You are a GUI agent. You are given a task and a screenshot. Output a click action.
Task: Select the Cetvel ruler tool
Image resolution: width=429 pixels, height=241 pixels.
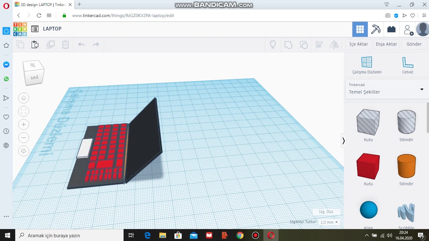(x=408, y=65)
